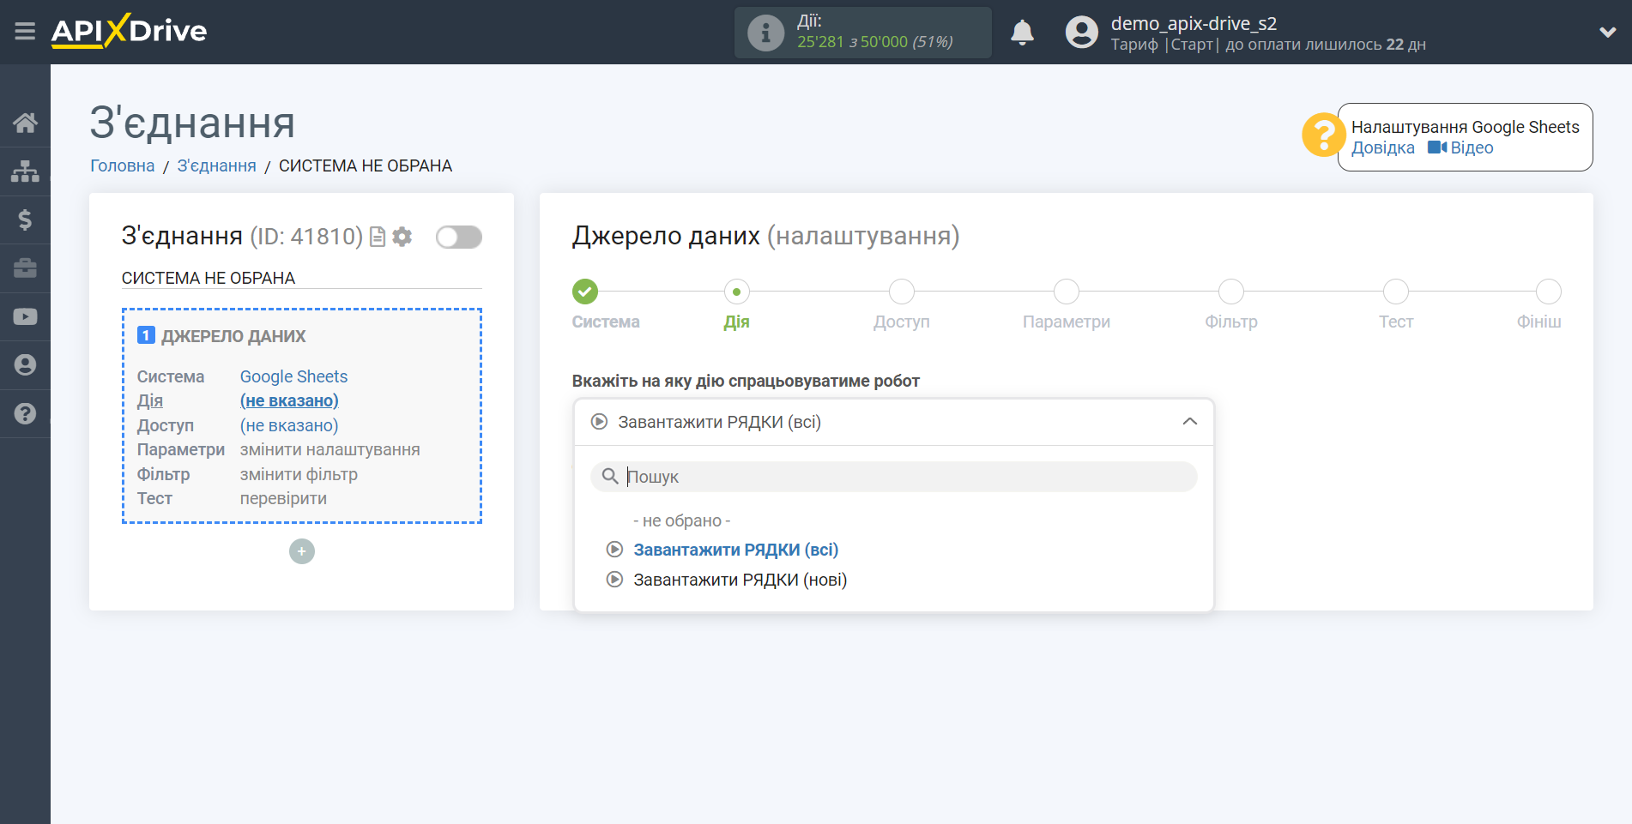
Task: Focus the Пошук search field
Action: click(893, 477)
